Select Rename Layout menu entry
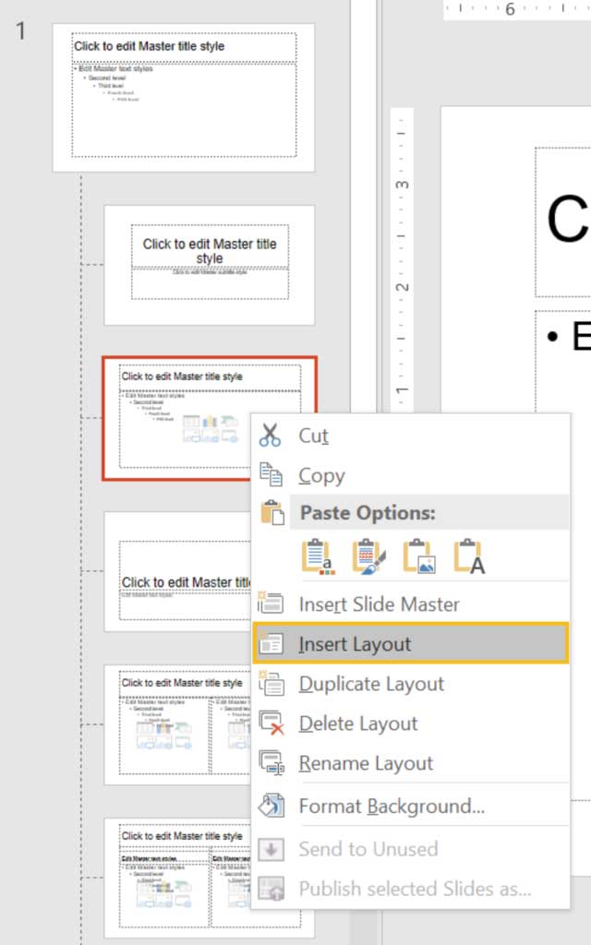The height and width of the screenshot is (945, 591). 411,763
